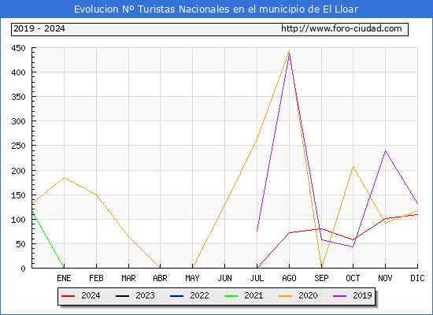Viewport: 433px width, 315px height.
Task: Click the JUN month axis label
Action: [225, 278]
